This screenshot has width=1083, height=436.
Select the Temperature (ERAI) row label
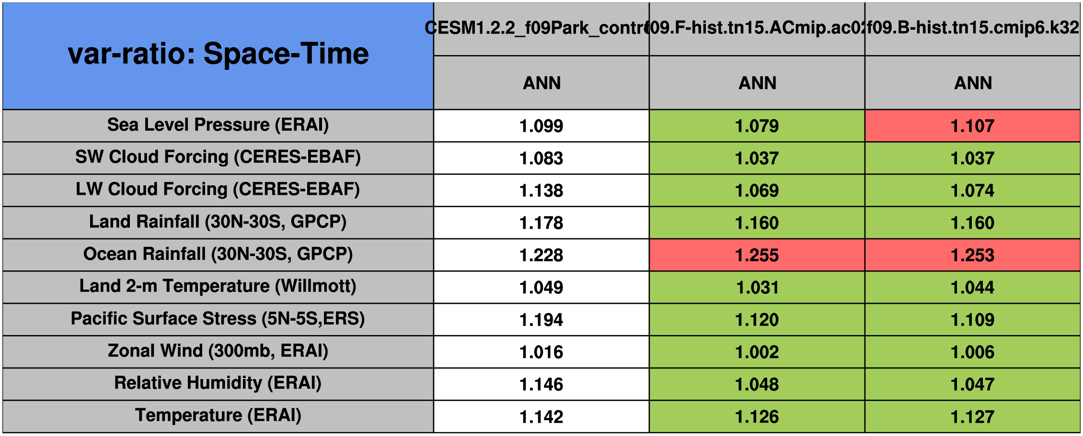click(x=218, y=415)
